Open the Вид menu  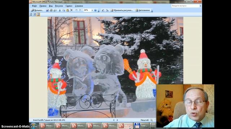pyautogui.click(x=51, y=6)
